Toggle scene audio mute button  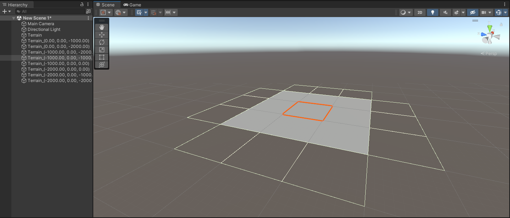(x=445, y=12)
